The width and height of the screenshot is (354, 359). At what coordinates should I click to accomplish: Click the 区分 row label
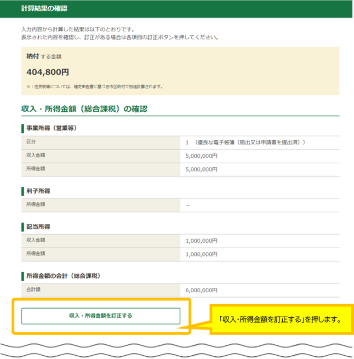[31, 142]
